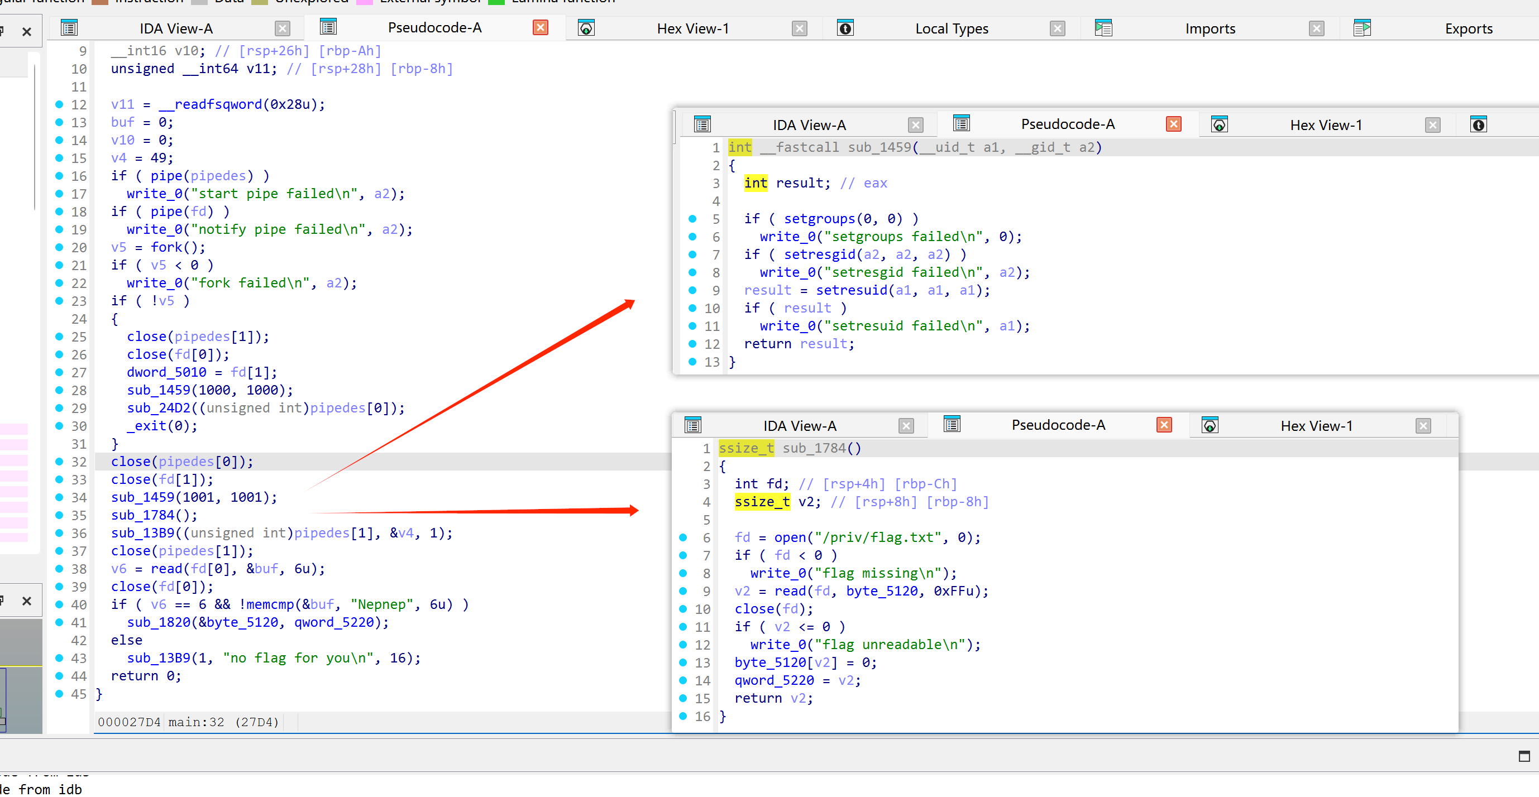The image size is (1539, 797).
Task: Close the lower-left panel with X button
Action: [x=26, y=601]
